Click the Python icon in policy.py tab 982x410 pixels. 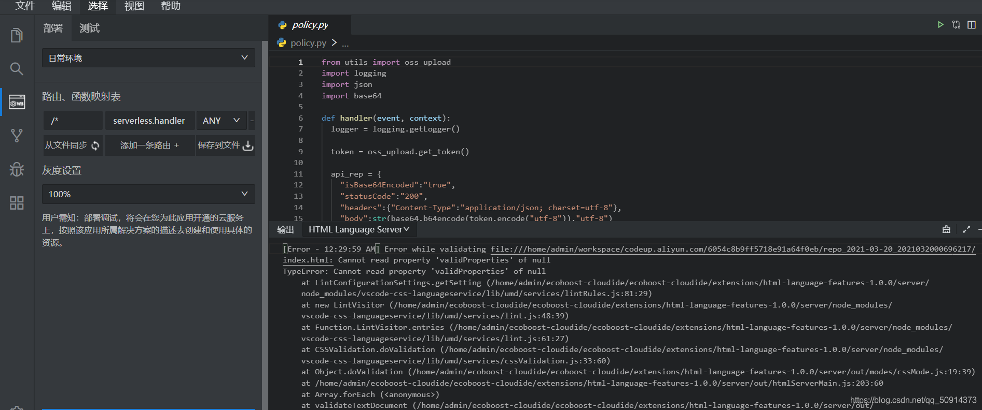(283, 25)
